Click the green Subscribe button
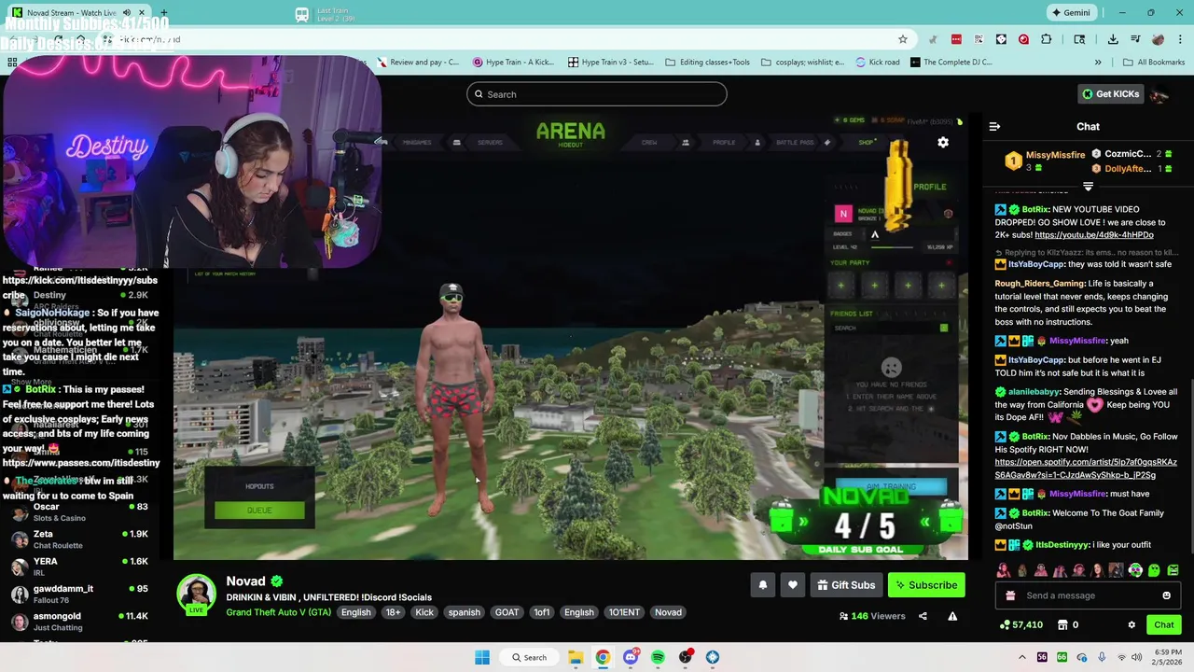Screen dimensions: 1194x672 coord(926,585)
